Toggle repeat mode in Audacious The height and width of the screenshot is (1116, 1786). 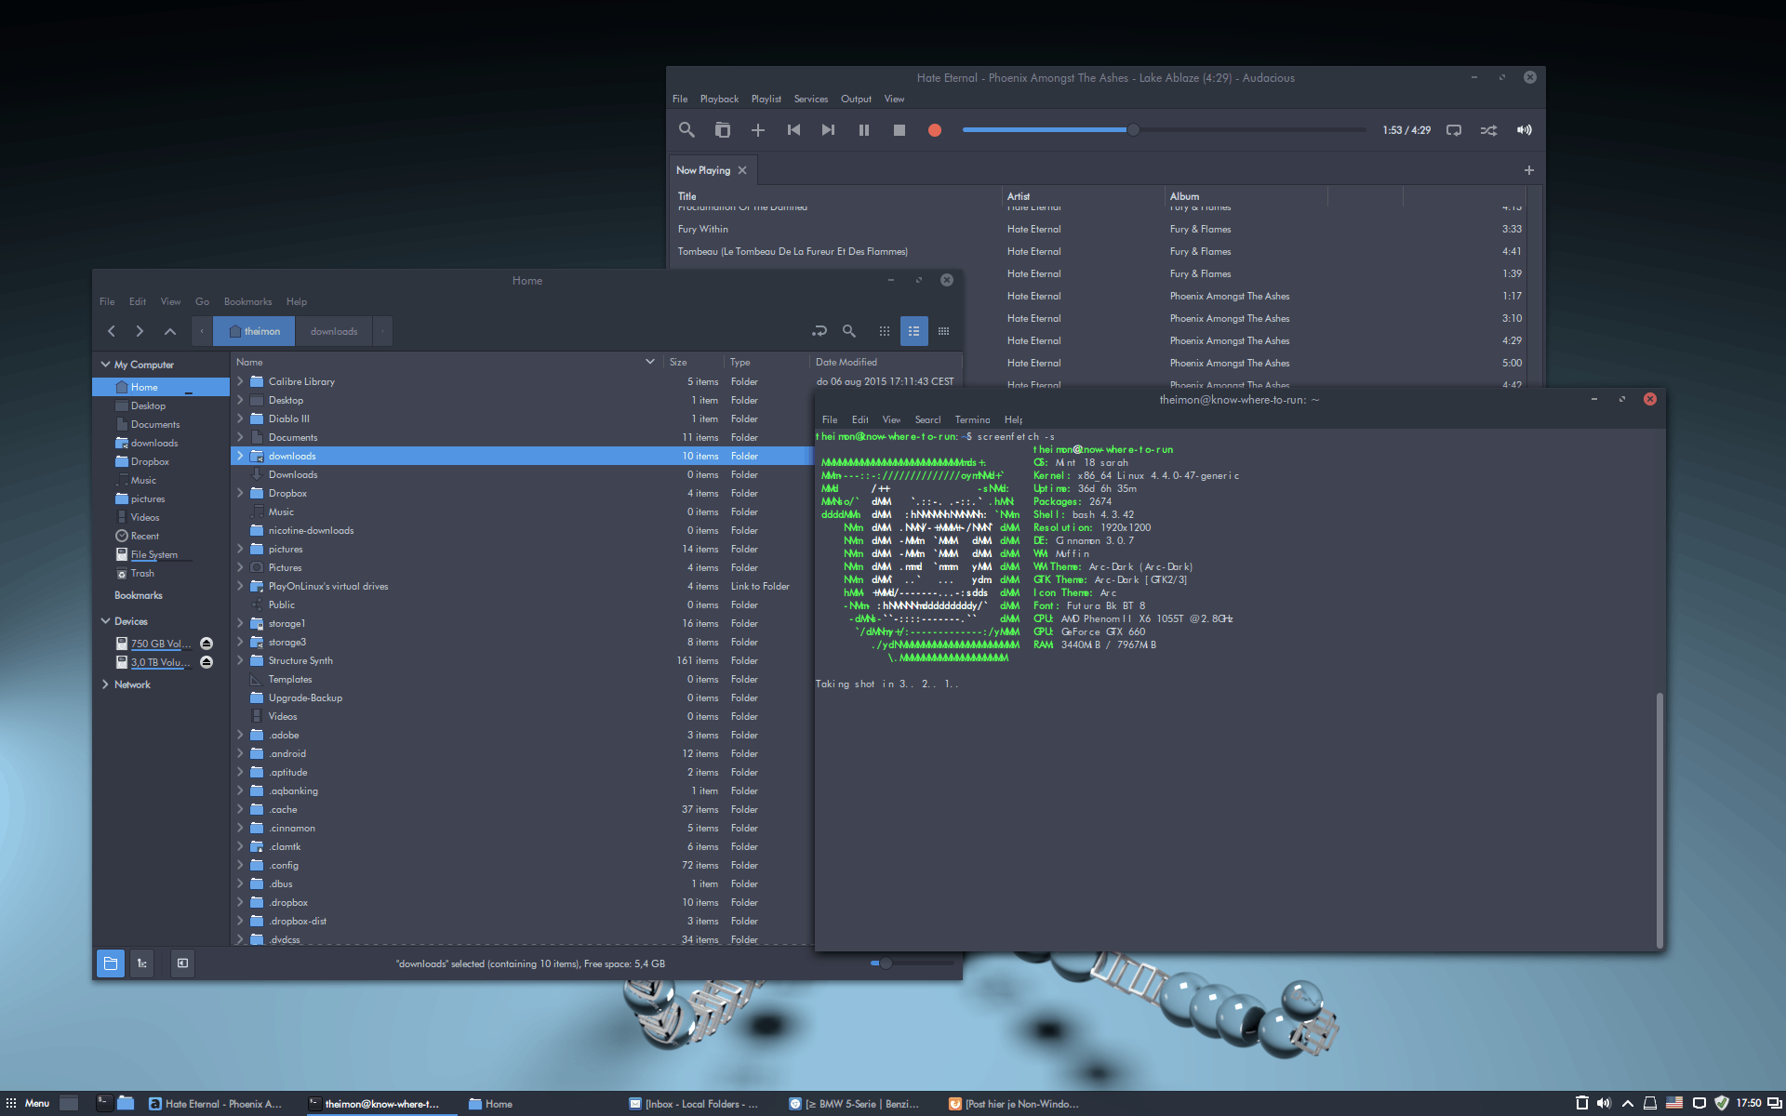tap(1453, 130)
